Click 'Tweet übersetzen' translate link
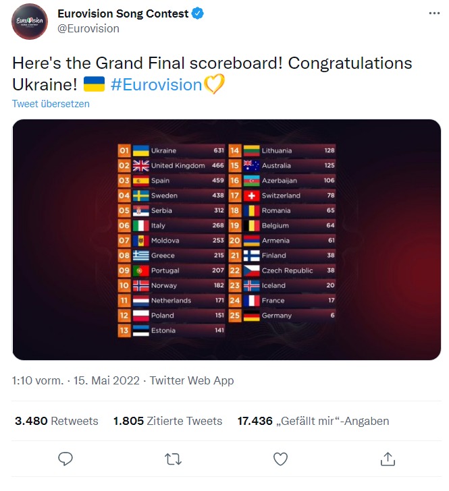The width and height of the screenshot is (449, 491). 51,104
